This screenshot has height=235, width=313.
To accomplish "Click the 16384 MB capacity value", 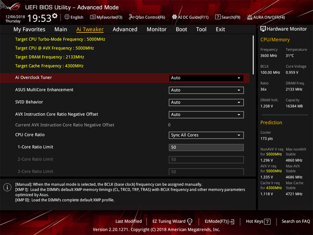I will 294,106.
